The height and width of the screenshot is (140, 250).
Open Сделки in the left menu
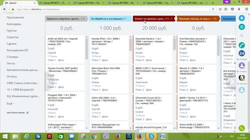click(11, 44)
